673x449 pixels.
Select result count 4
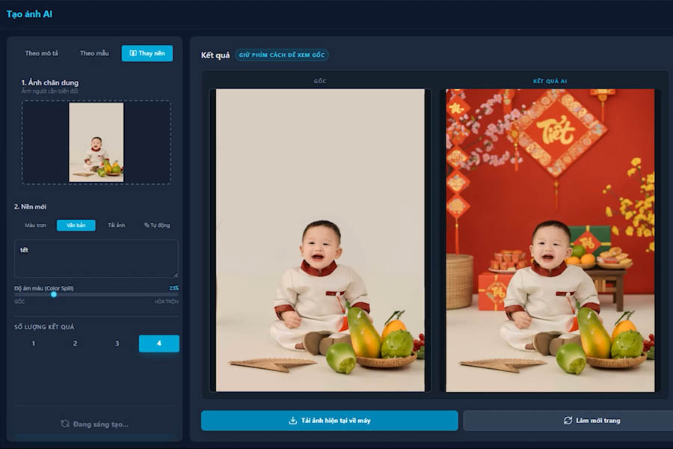point(159,343)
